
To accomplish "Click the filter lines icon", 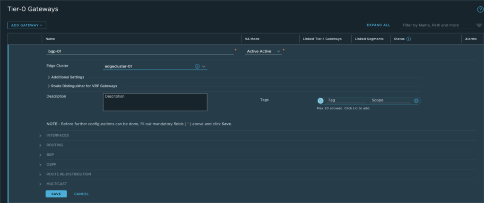I will coord(479,25).
